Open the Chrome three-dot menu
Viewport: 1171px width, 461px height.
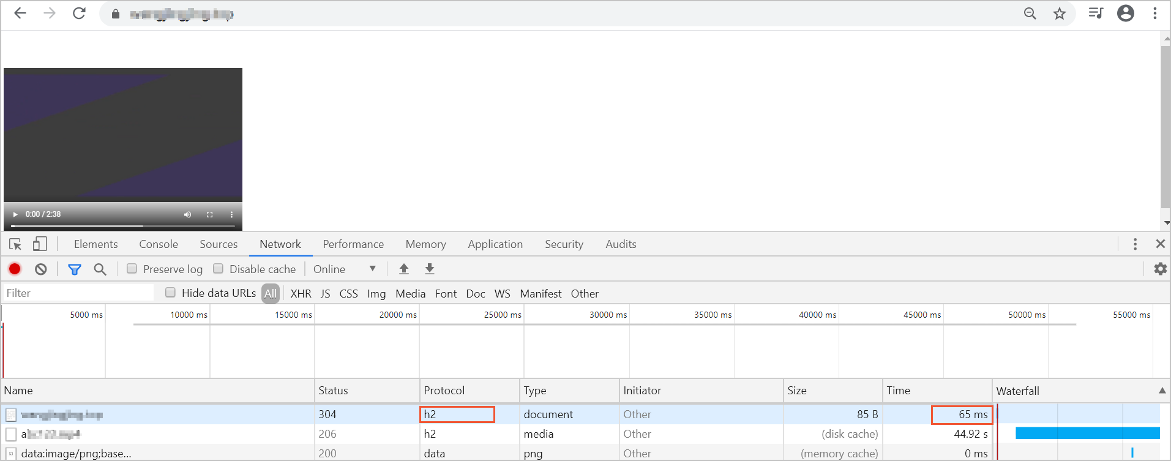(x=1155, y=13)
